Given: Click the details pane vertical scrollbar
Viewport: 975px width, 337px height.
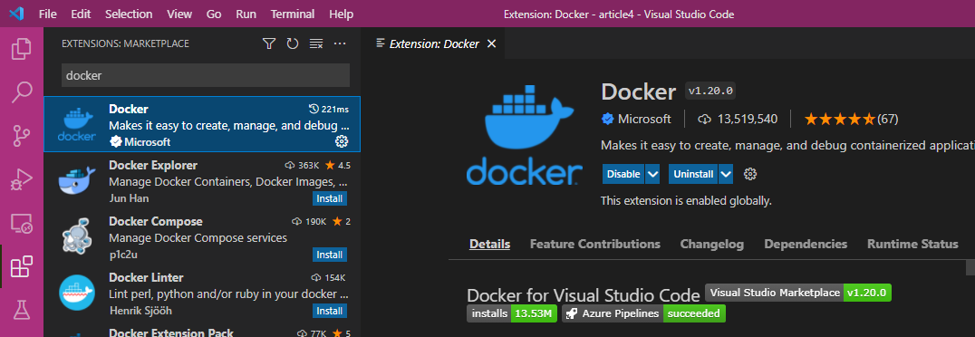Looking at the screenshot, I should 970,266.
